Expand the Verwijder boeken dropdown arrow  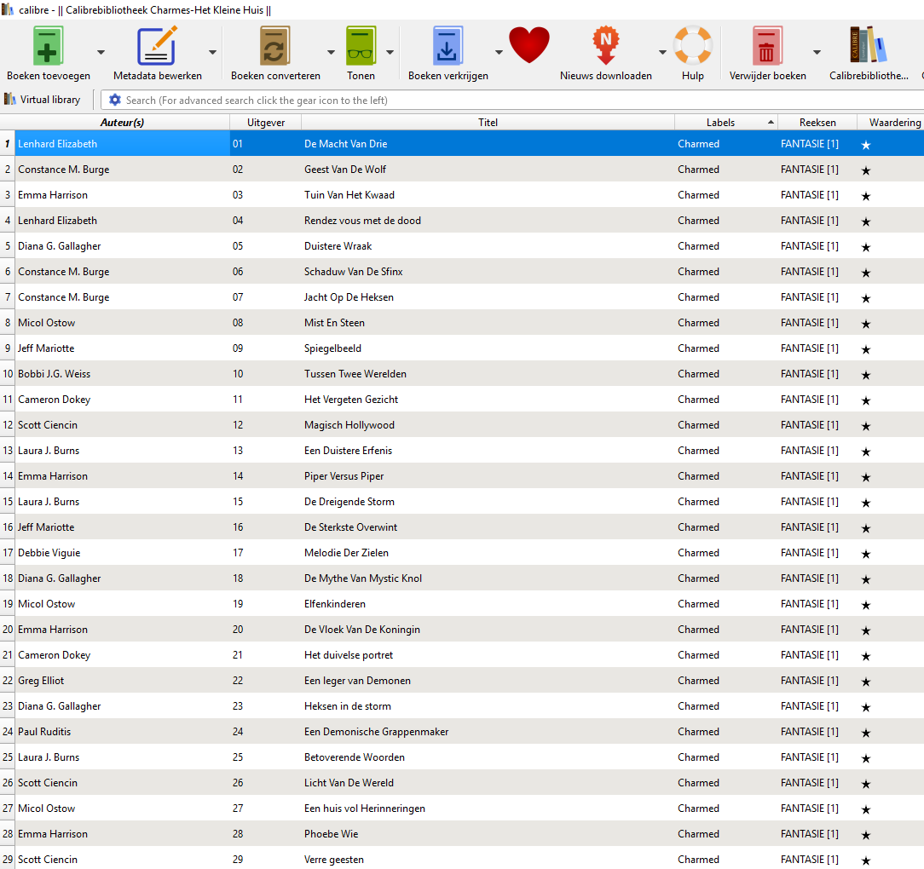point(817,53)
